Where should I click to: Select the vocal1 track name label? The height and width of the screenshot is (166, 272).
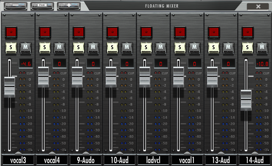pos(187,160)
